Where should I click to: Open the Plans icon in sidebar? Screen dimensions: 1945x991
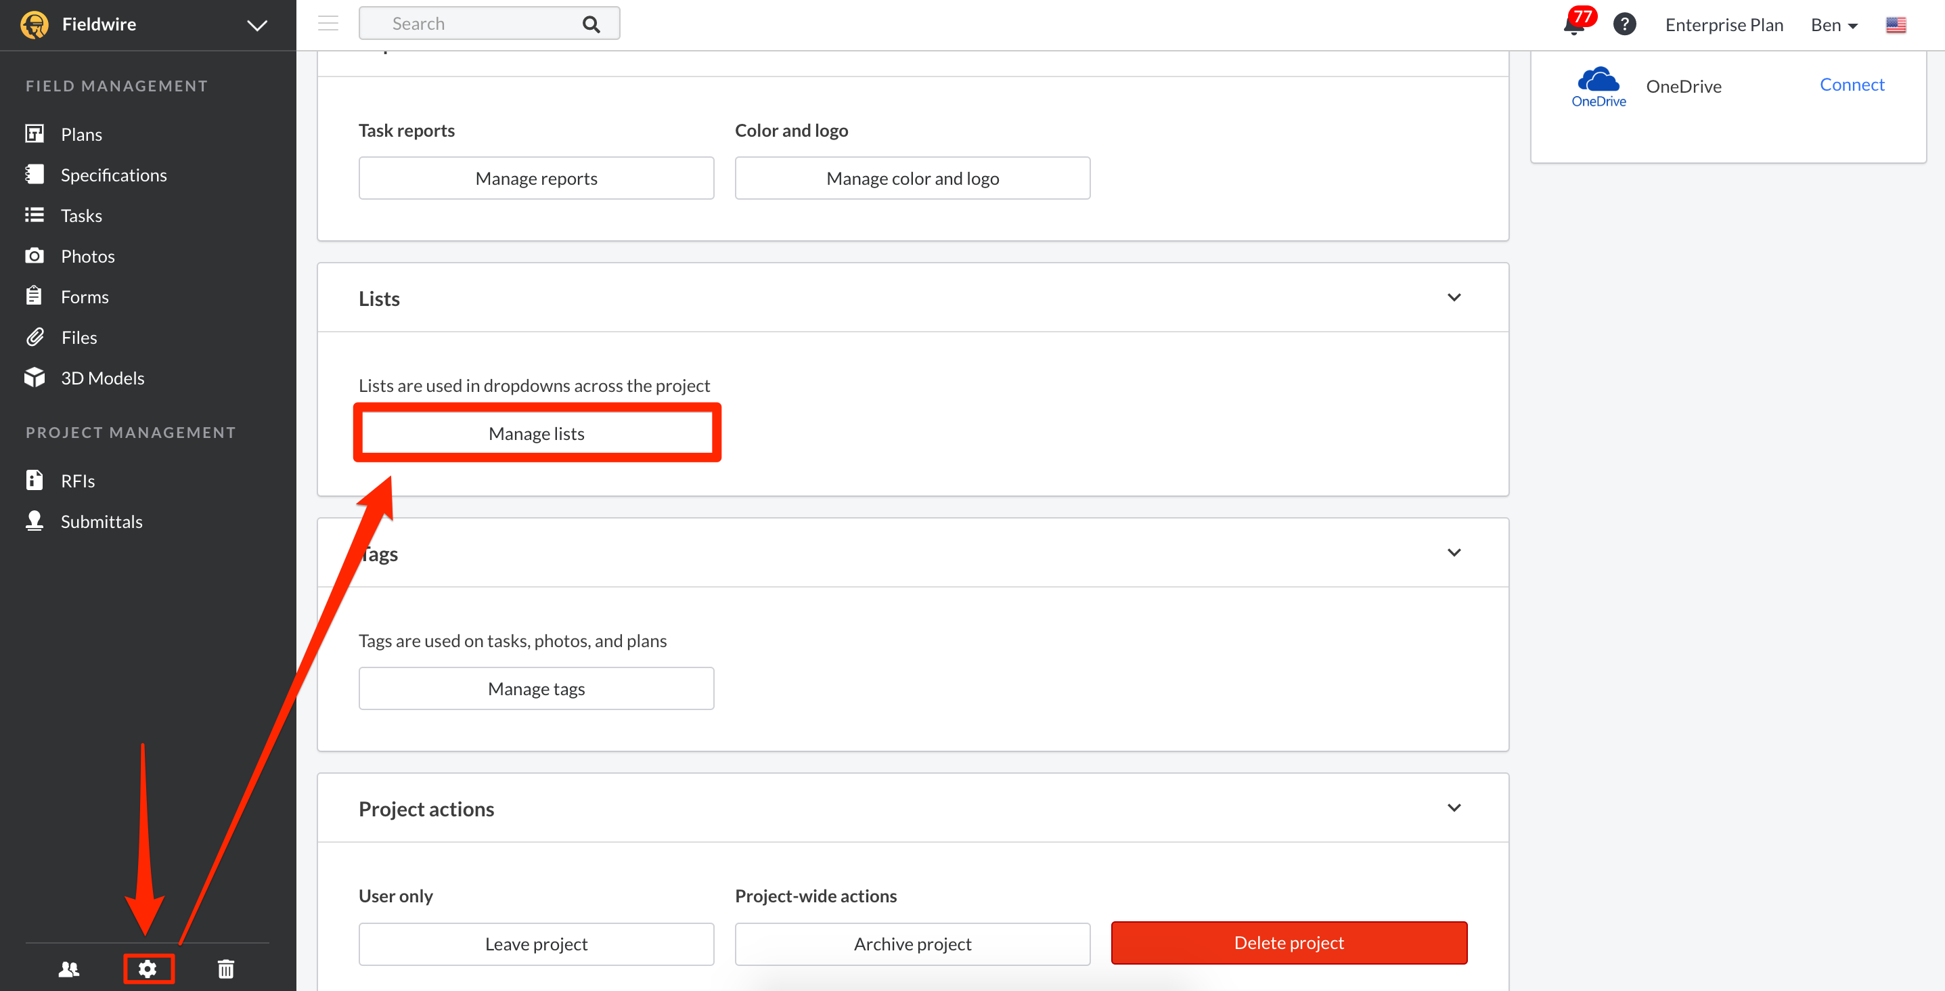click(35, 133)
